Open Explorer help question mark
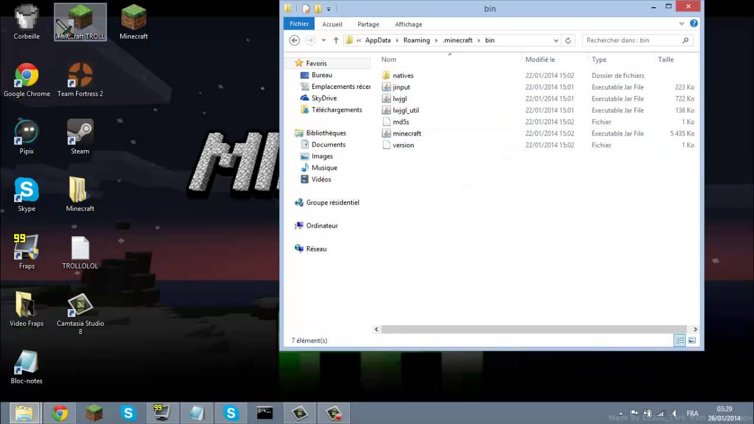Viewport: 754px width, 424px height. (x=693, y=24)
